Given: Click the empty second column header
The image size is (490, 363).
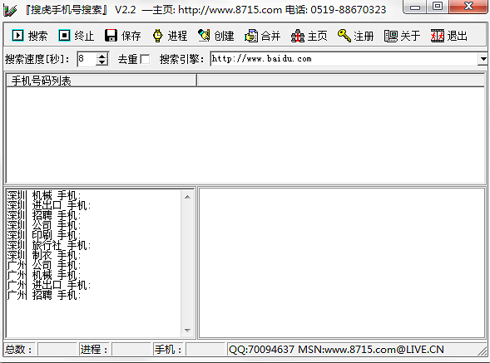Looking at the screenshot, I should [x=340, y=81].
